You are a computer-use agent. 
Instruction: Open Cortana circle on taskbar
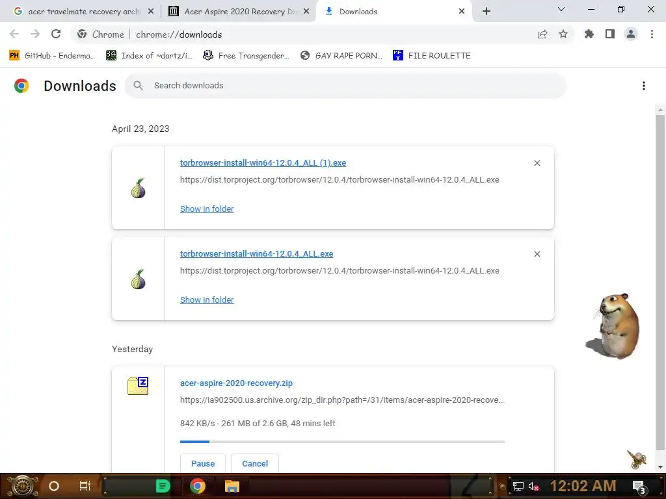click(54, 486)
